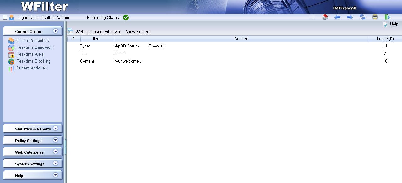Click the admin user icon beside Logon User
The image size is (402, 183).
coord(12,18)
